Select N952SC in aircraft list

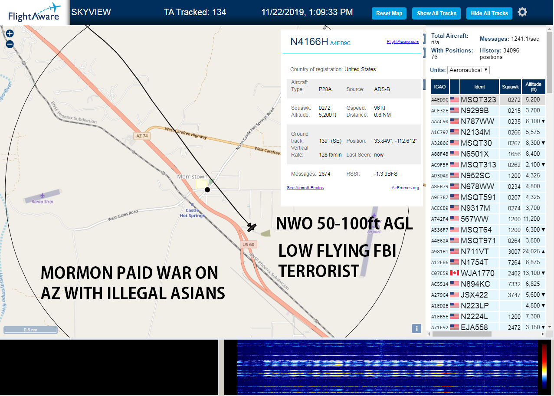tap(488, 176)
